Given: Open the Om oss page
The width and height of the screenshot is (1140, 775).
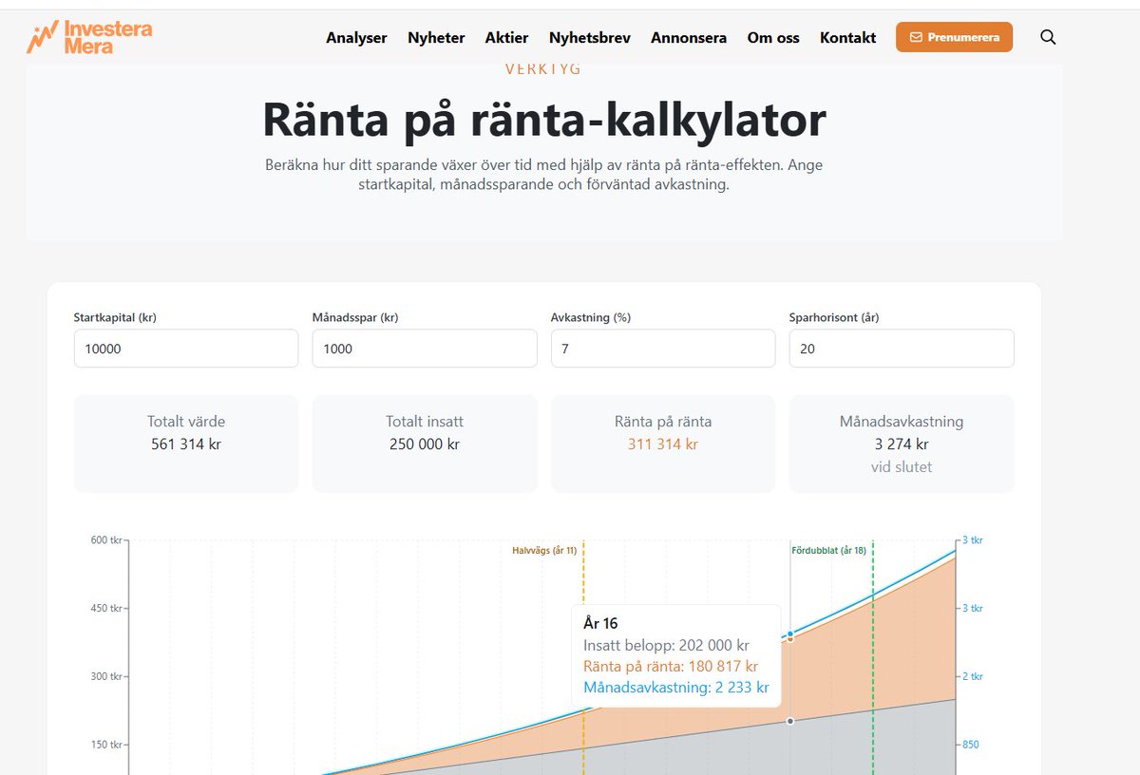Looking at the screenshot, I should 773,38.
